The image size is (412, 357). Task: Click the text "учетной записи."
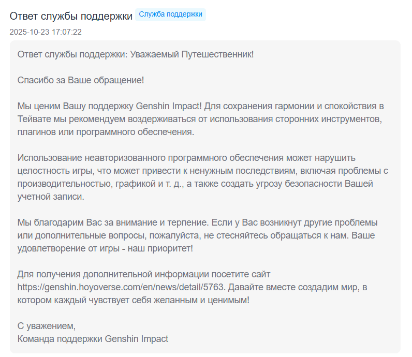tap(50, 197)
